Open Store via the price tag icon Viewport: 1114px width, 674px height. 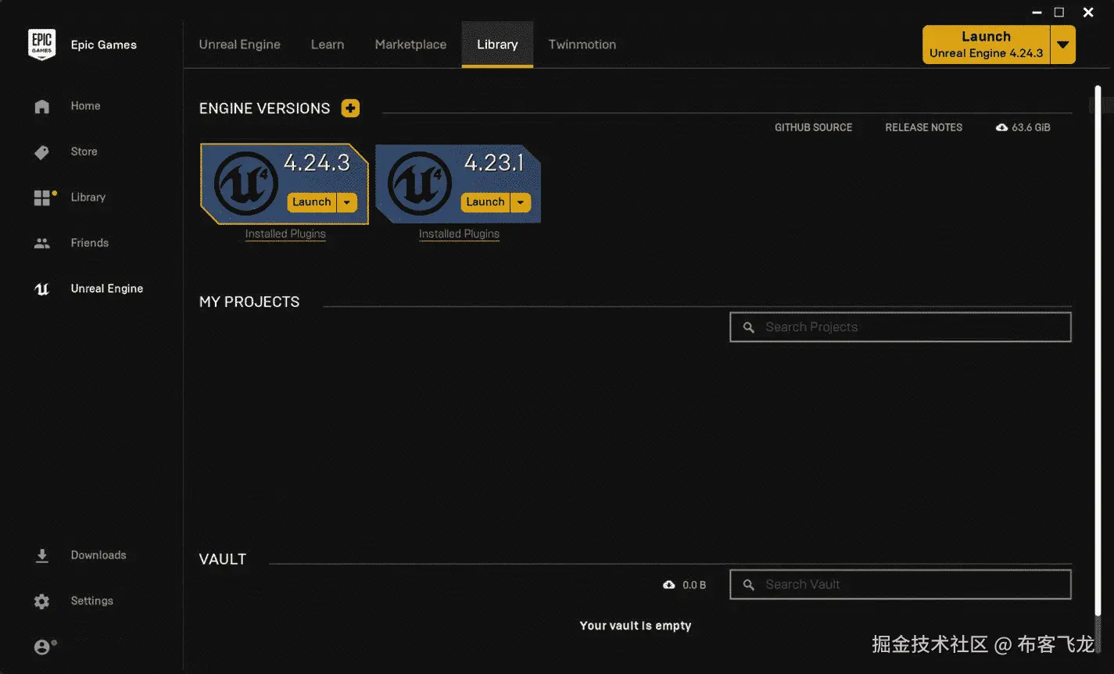coord(42,152)
